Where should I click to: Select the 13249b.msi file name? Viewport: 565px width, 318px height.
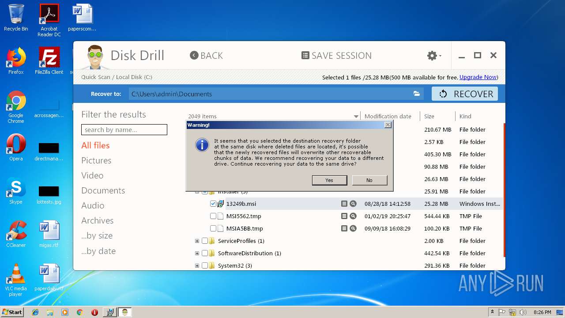(x=241, y=204)
